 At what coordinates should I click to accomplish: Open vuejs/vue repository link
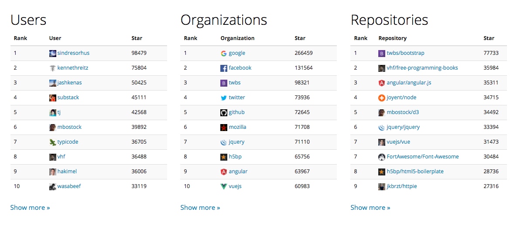(x=398, y=142)
